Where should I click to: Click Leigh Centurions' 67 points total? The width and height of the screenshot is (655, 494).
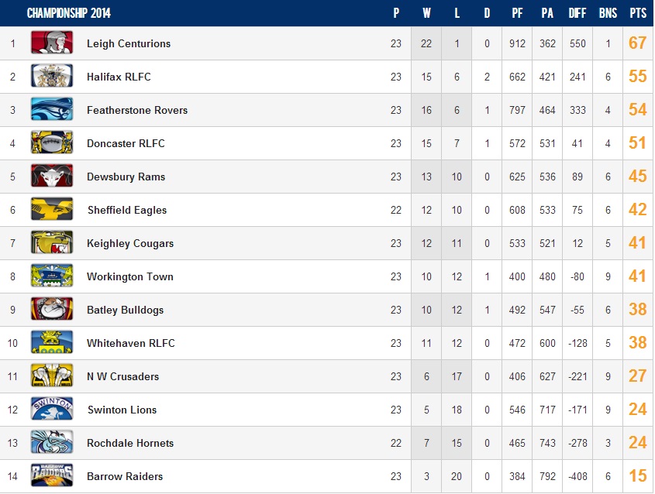tap(638, 43)
